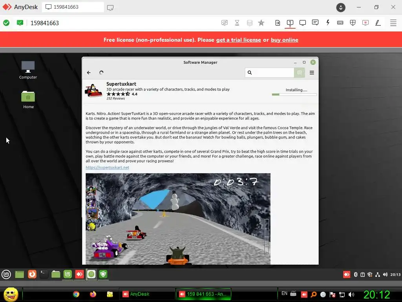Open AnyDesk display settings monitor icon
This screenshot has width=402, height=302.
(303, 22)
